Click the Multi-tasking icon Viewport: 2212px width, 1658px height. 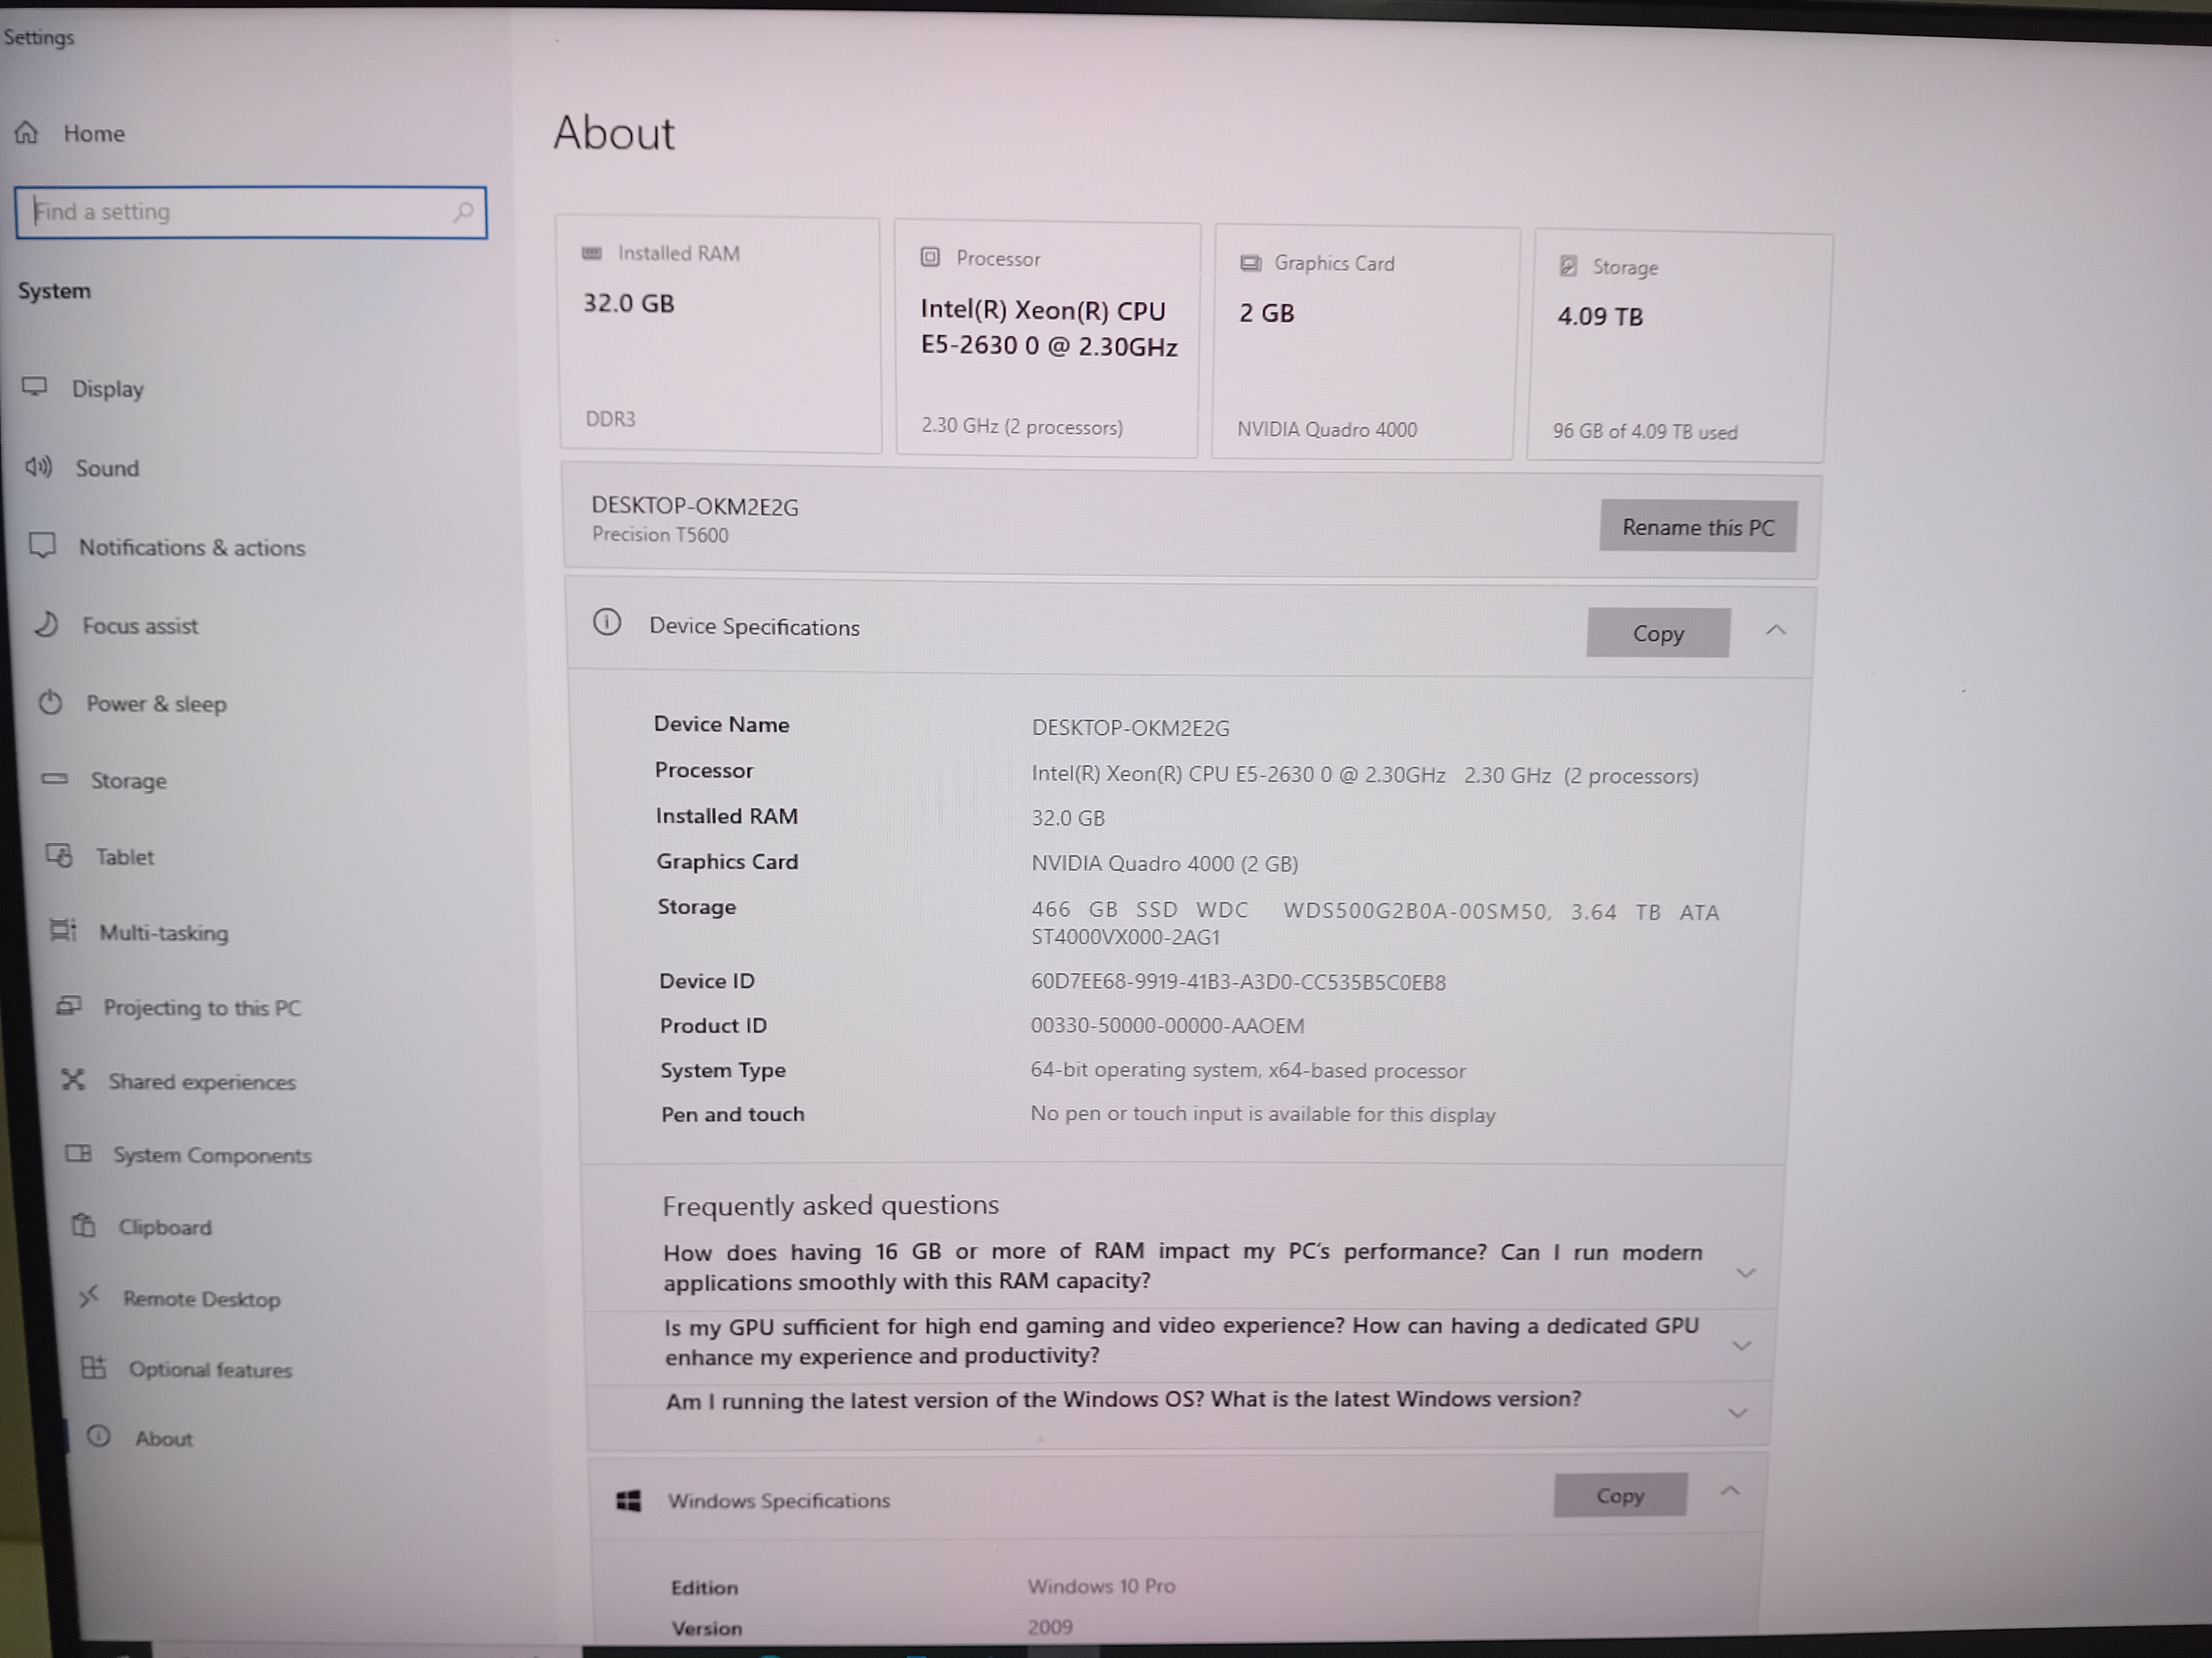pyautogui.click(x=63, y=930)
